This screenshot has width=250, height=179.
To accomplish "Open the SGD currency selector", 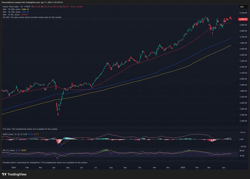I will [242, 7].
